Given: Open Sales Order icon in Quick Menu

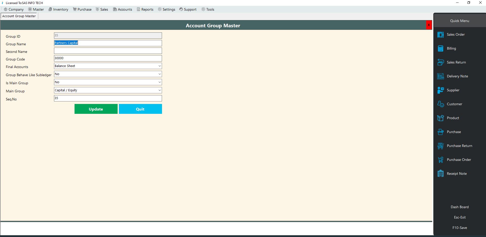Looking at the screenshot, I should (x=441, y=35).
